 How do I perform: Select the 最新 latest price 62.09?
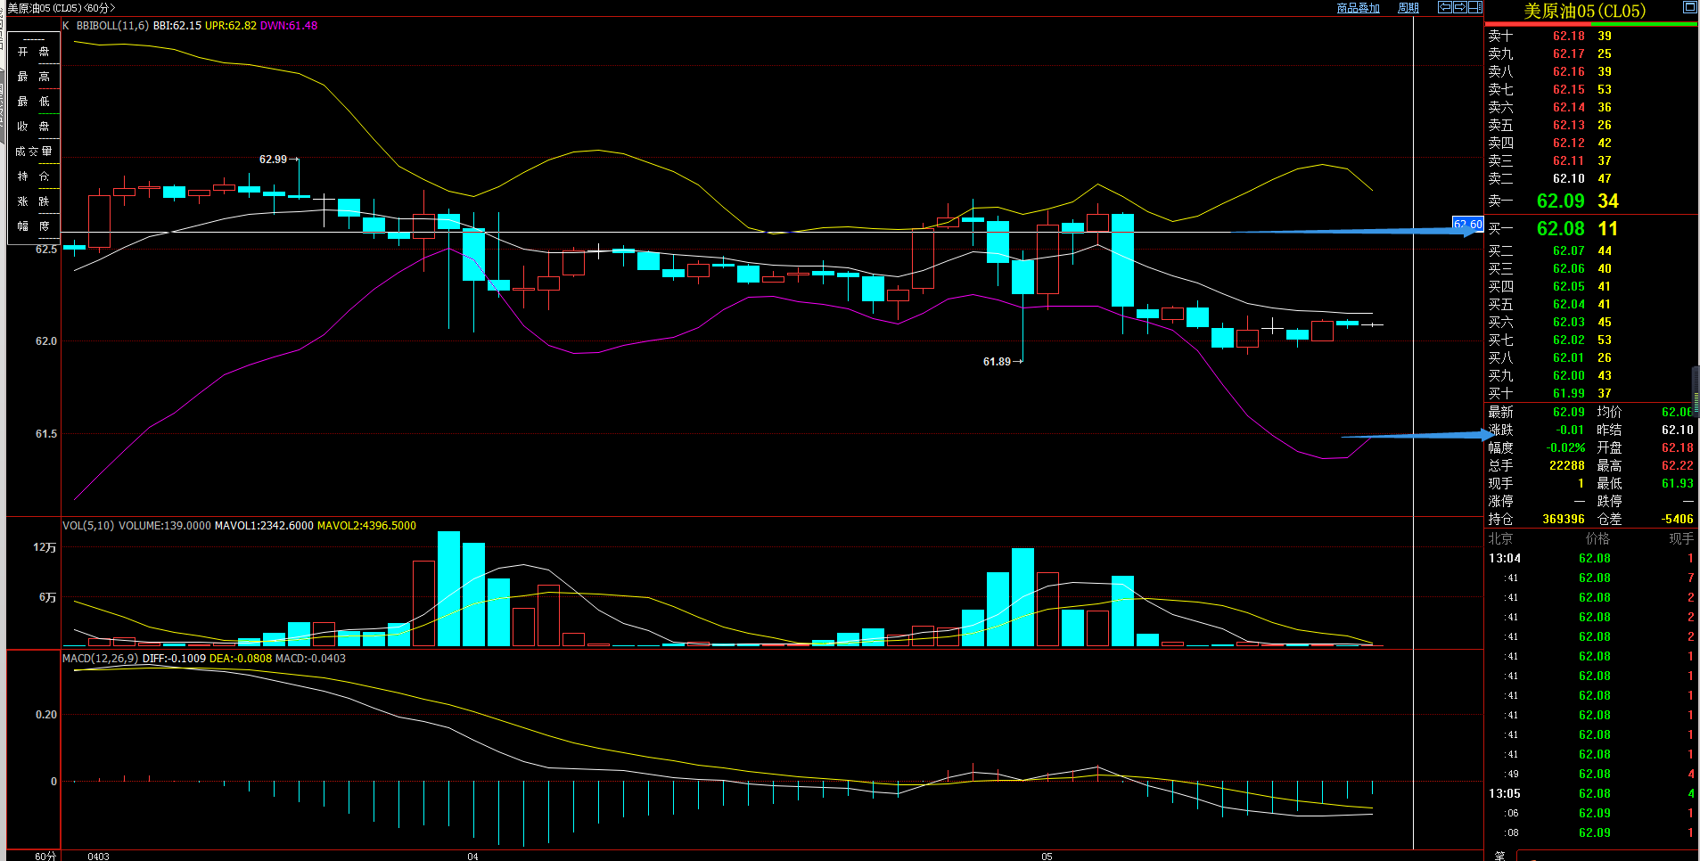coord(1569,412)
